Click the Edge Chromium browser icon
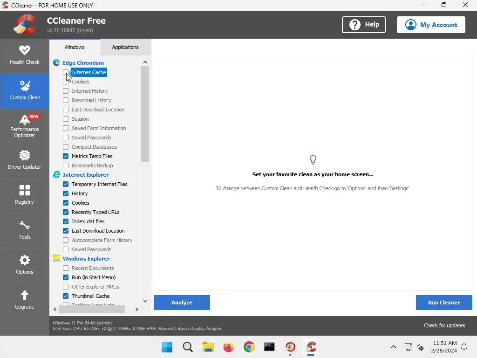The image size is (477, 358). (x=56, y=63)
